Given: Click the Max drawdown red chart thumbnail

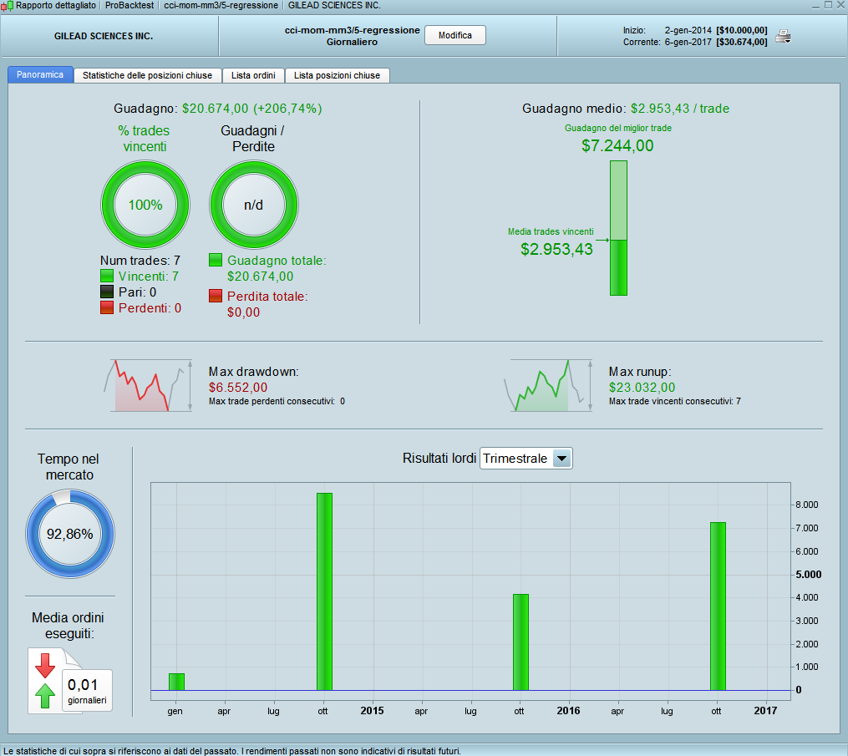Looking at the screenshot, I should click(x=148, y=385).
